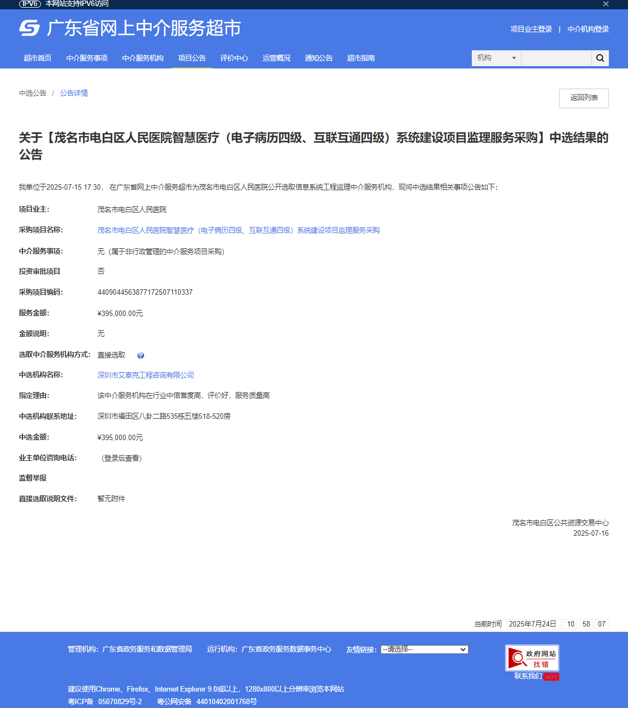The height and width of the screenshot is (708, 628).
Task: Click the 政府网站找错 badge icon
Action: pyautogui.click(x=532, y=658)
